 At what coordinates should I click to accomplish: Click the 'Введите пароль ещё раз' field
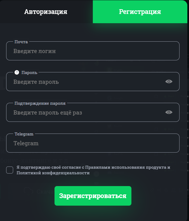93,112
